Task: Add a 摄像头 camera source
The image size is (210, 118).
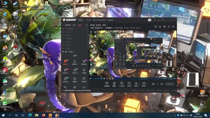Action: [x=114, y=84]
